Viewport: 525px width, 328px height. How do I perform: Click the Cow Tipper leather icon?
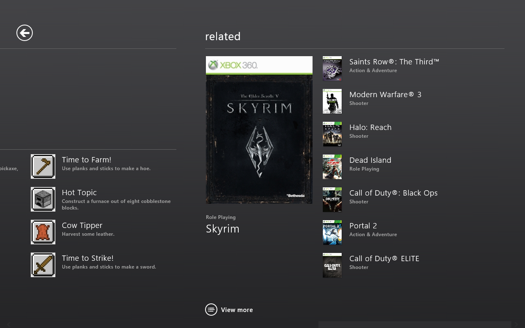(x=43, y=232)
